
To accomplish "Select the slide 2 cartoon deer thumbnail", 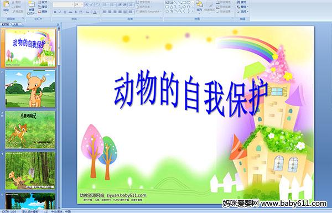I will pyautogui.click(x=30, y=89).
